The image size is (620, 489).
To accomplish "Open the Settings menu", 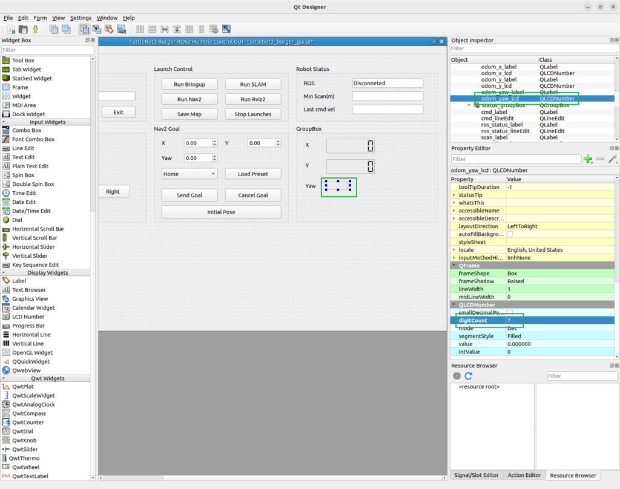I will pos(81,18).
